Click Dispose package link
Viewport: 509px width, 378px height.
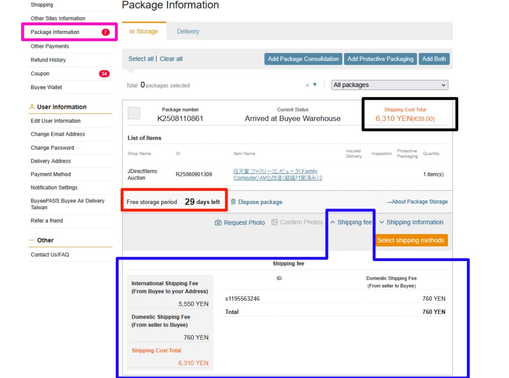(260, 202)
